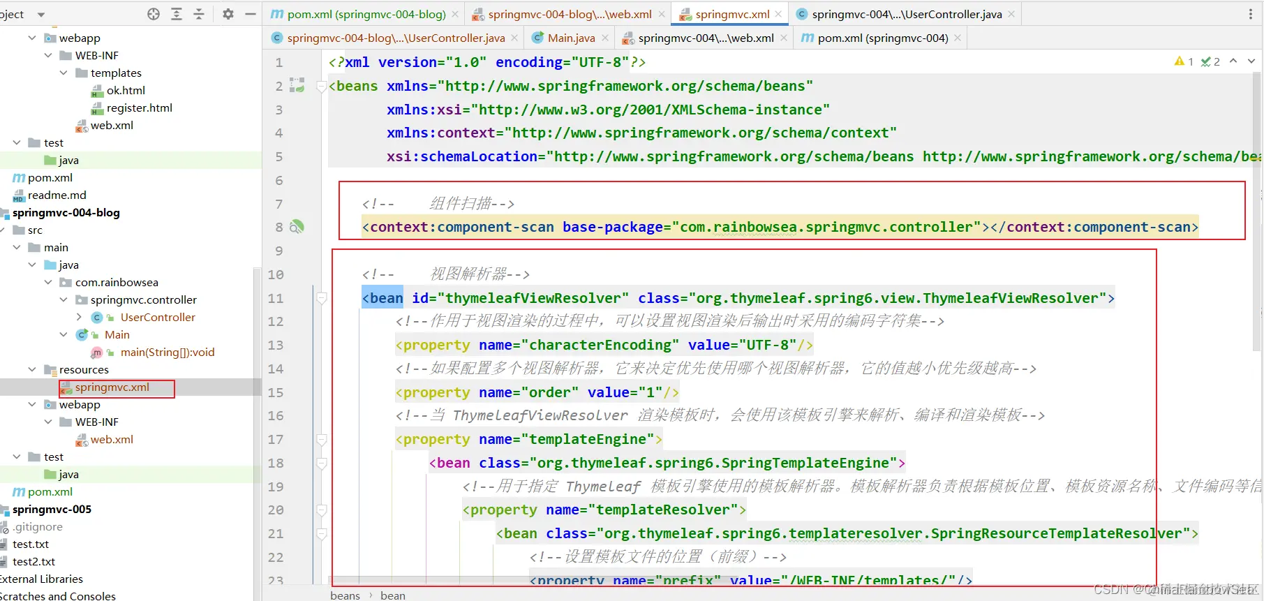Select register.html in the project tree
This screenshot has width=1264, height=601.
[x=139, y=107]
